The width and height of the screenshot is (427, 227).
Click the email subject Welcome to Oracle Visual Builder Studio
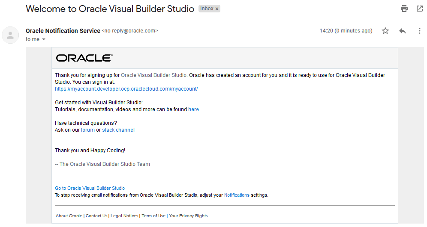(x=110, y=9)
